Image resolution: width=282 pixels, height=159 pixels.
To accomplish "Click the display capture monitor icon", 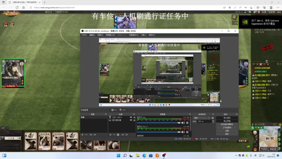I will 110,120.
